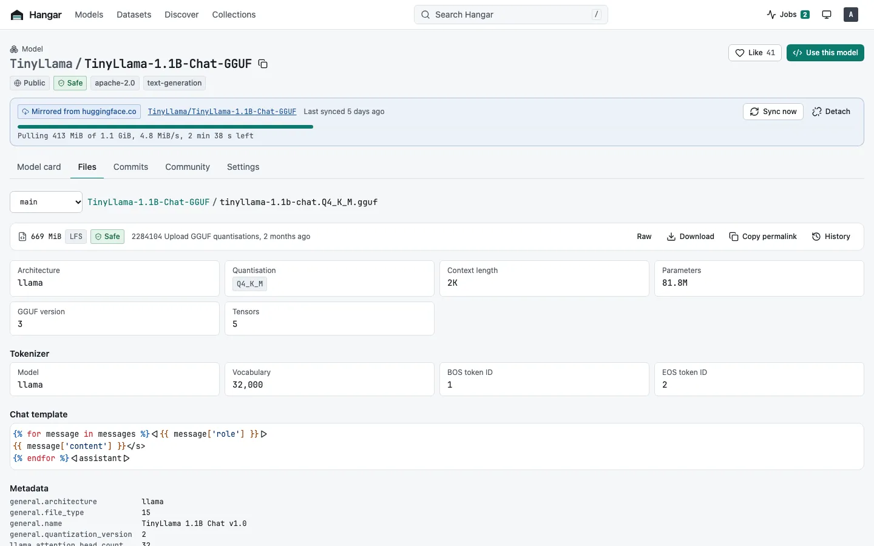Screen dimensions: 874x546
Task: Click commit 2284104 Upload GGUF quantisations
Action: [x=195, y=237]
